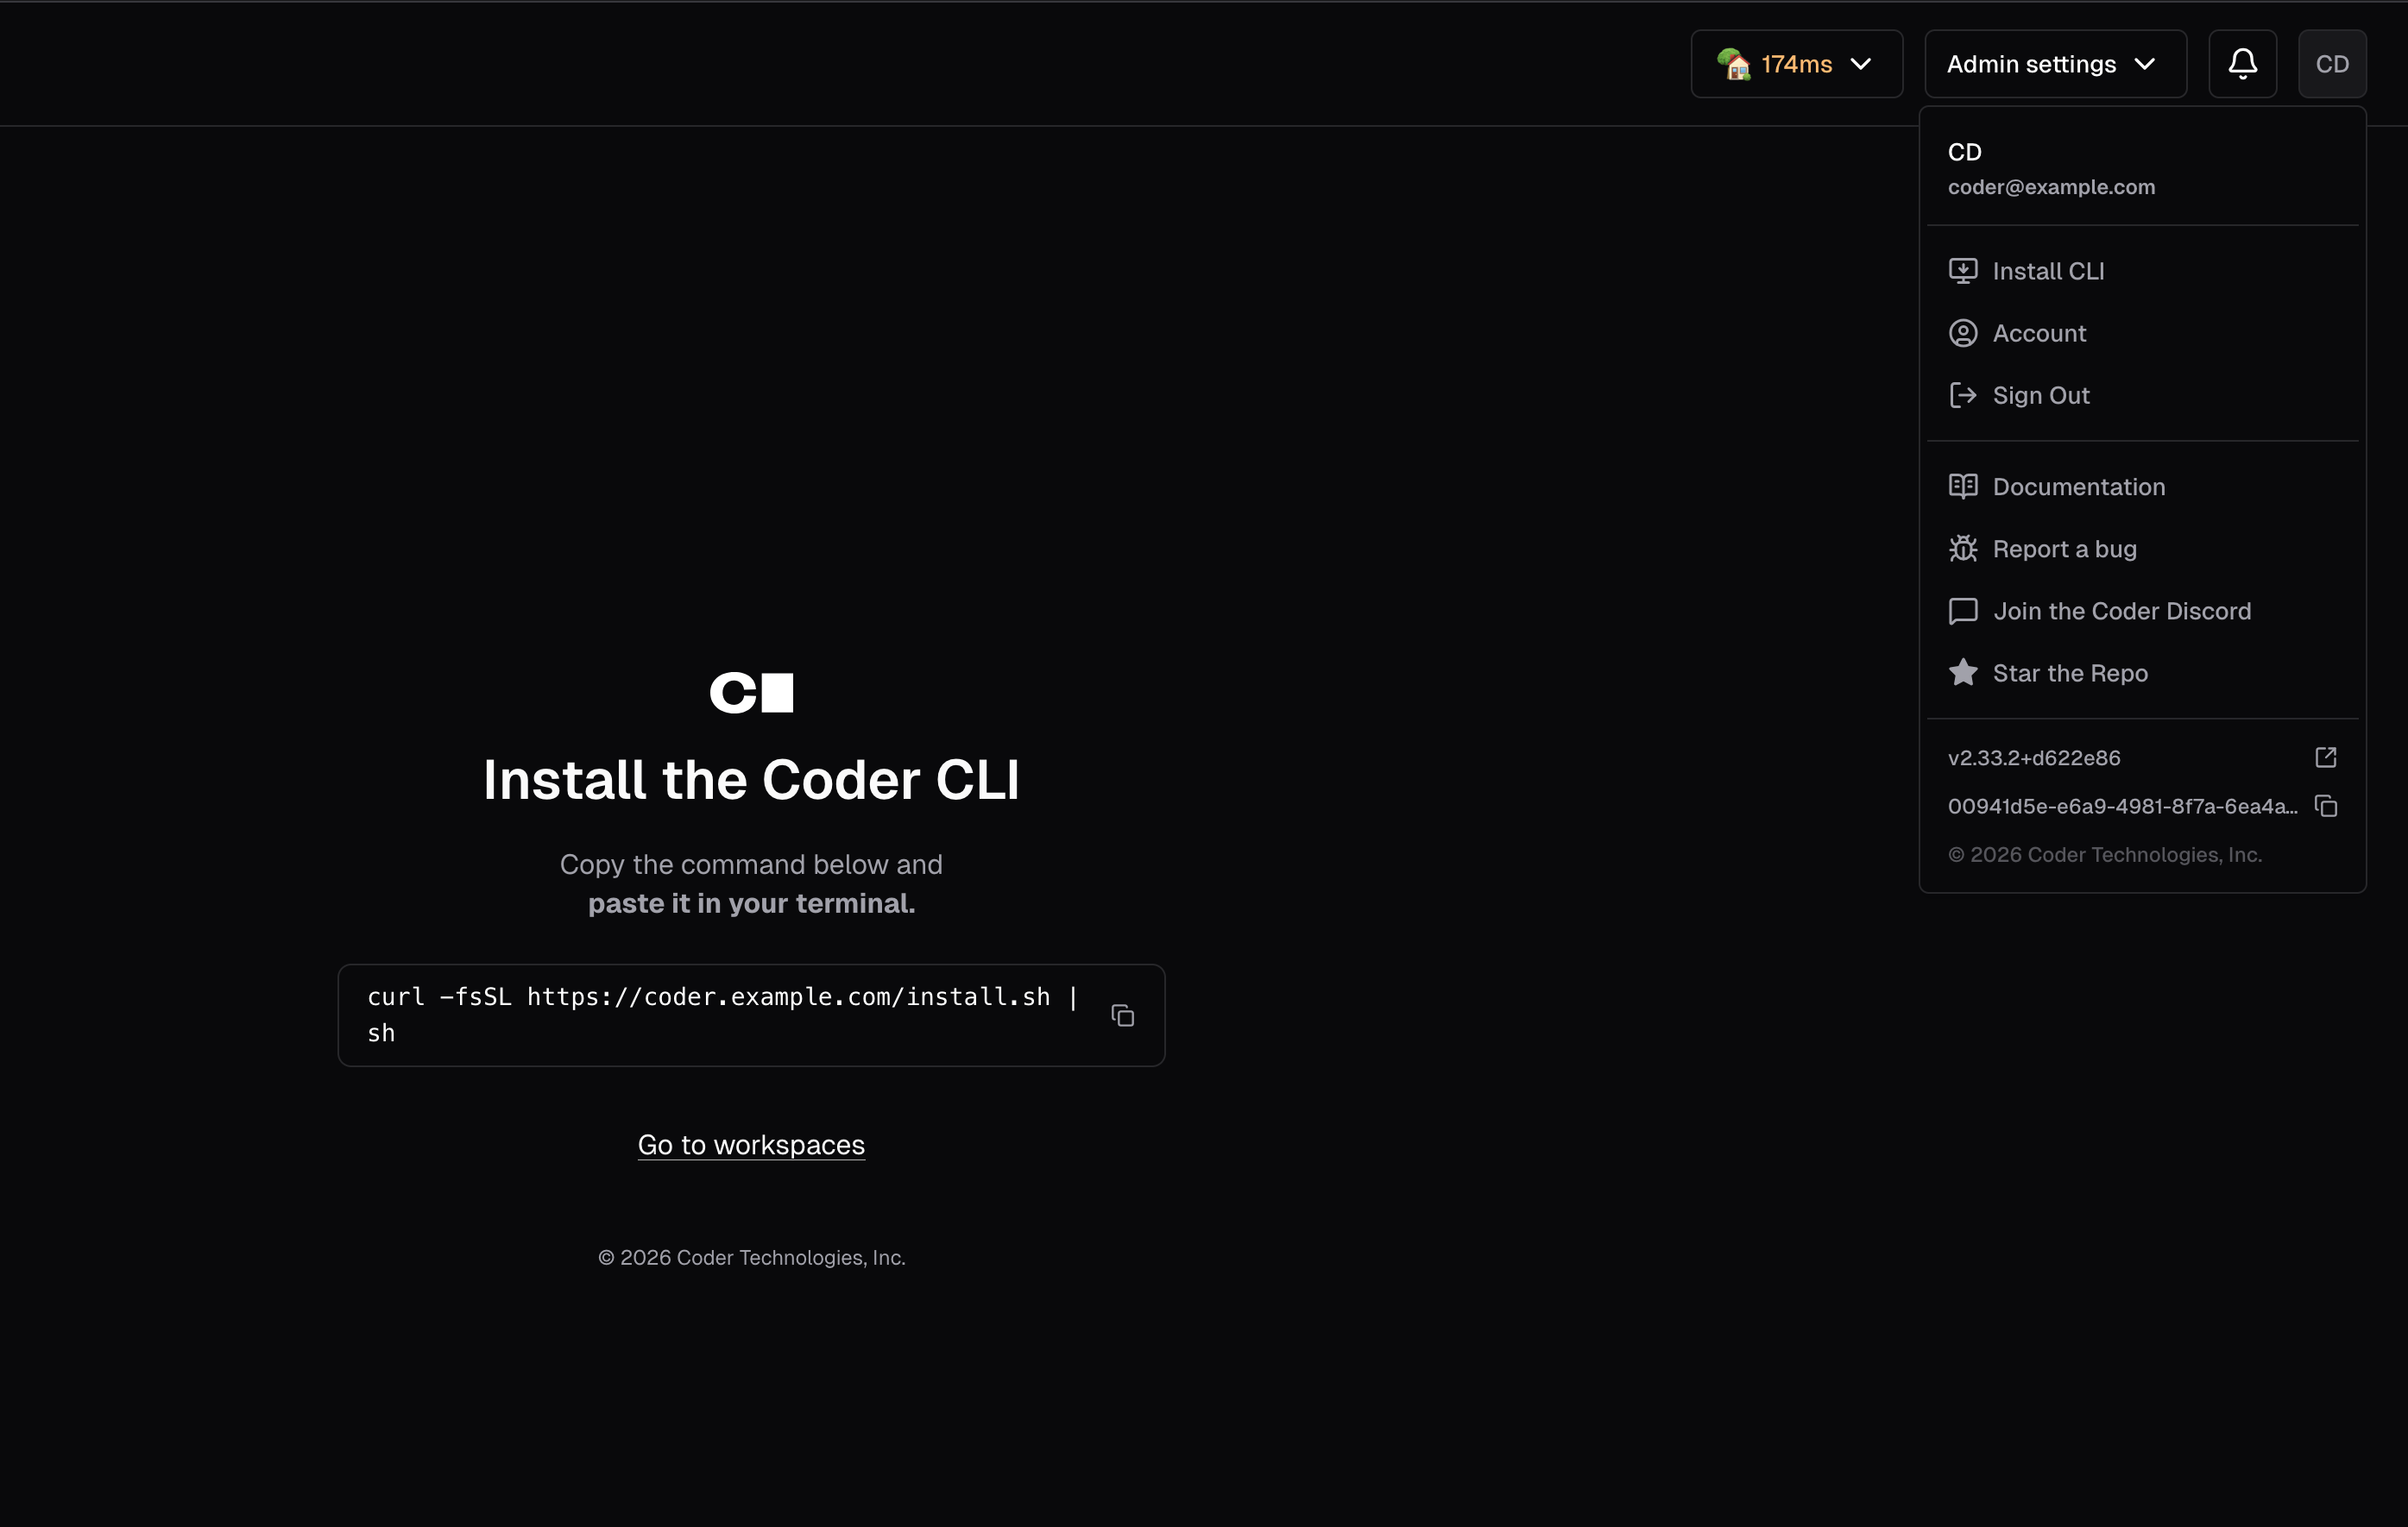Copy the deployment ID with copy icon
The height and width of the screenshot is (1527, 2408).
(2325, 807)
